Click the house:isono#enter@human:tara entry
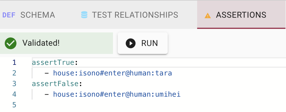The width and height of the screenshot is (286, 112). [112, 73]
